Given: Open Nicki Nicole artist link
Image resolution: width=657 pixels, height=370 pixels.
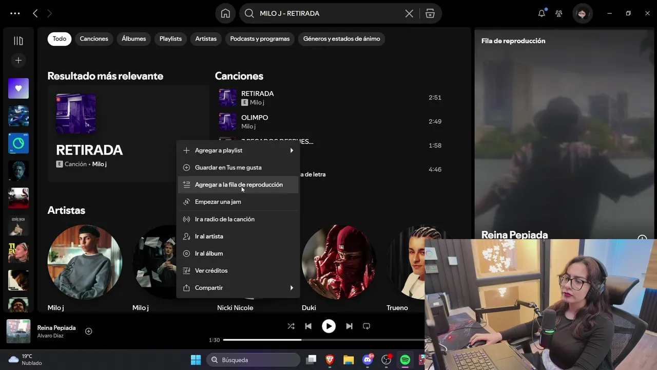Looking at the screenshot, I should [235, 308].
